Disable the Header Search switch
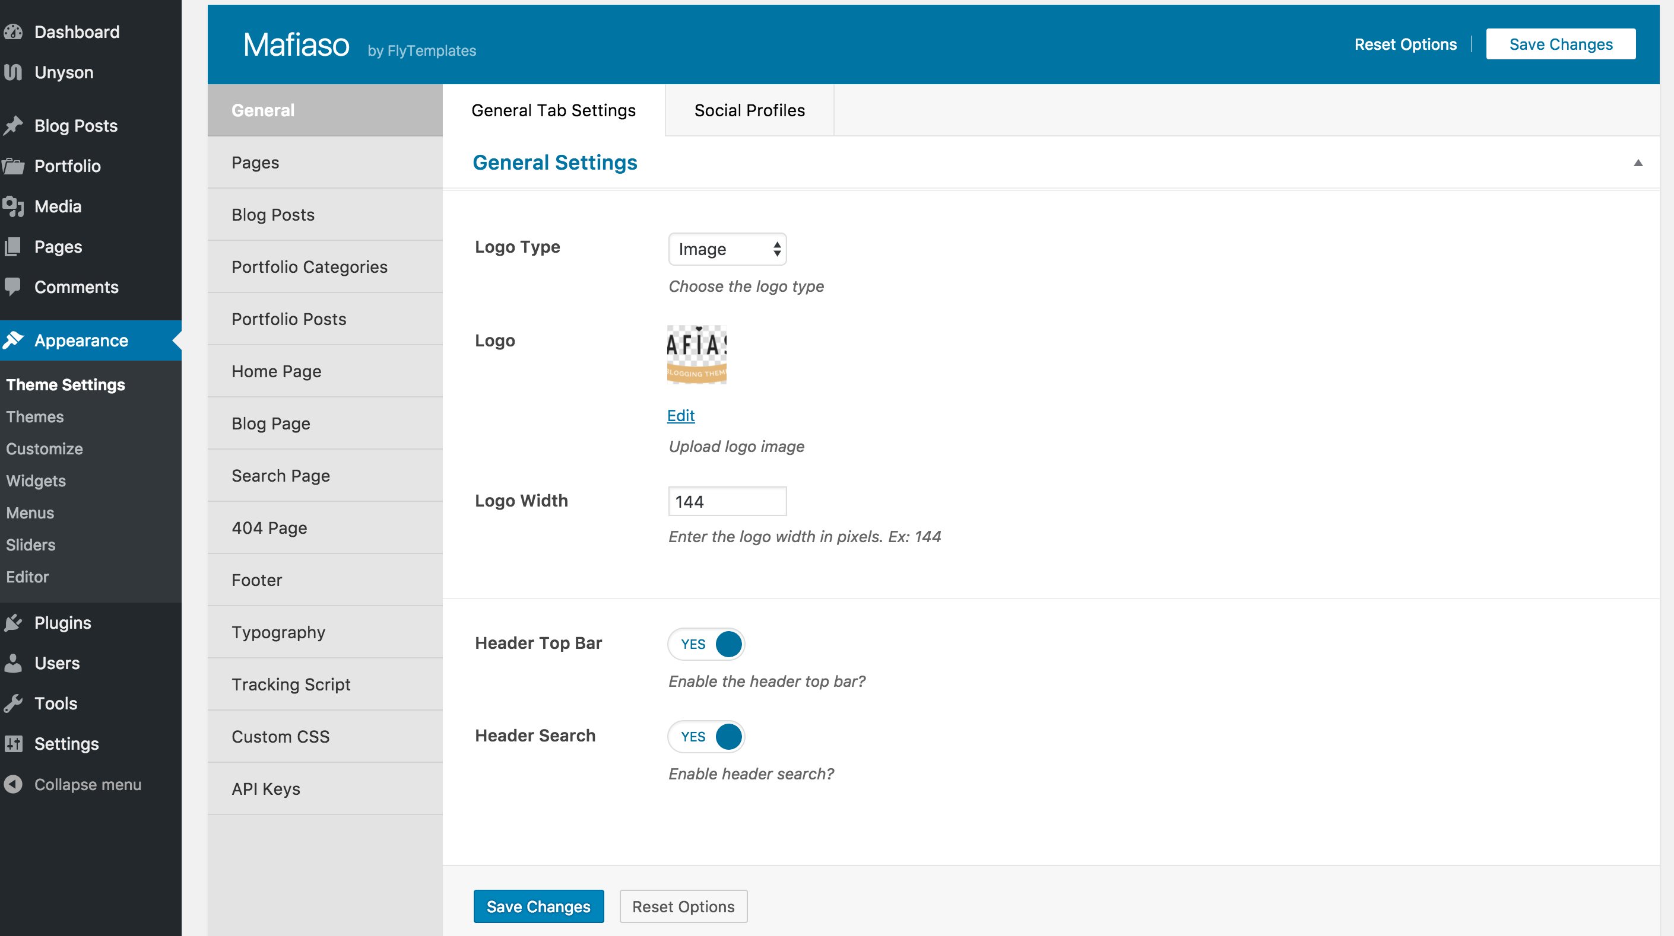Viewport: 1674px width, 936px height. 706,737
